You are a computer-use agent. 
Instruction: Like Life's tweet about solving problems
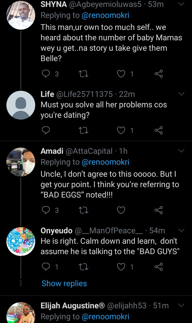[x=121, y=130]
